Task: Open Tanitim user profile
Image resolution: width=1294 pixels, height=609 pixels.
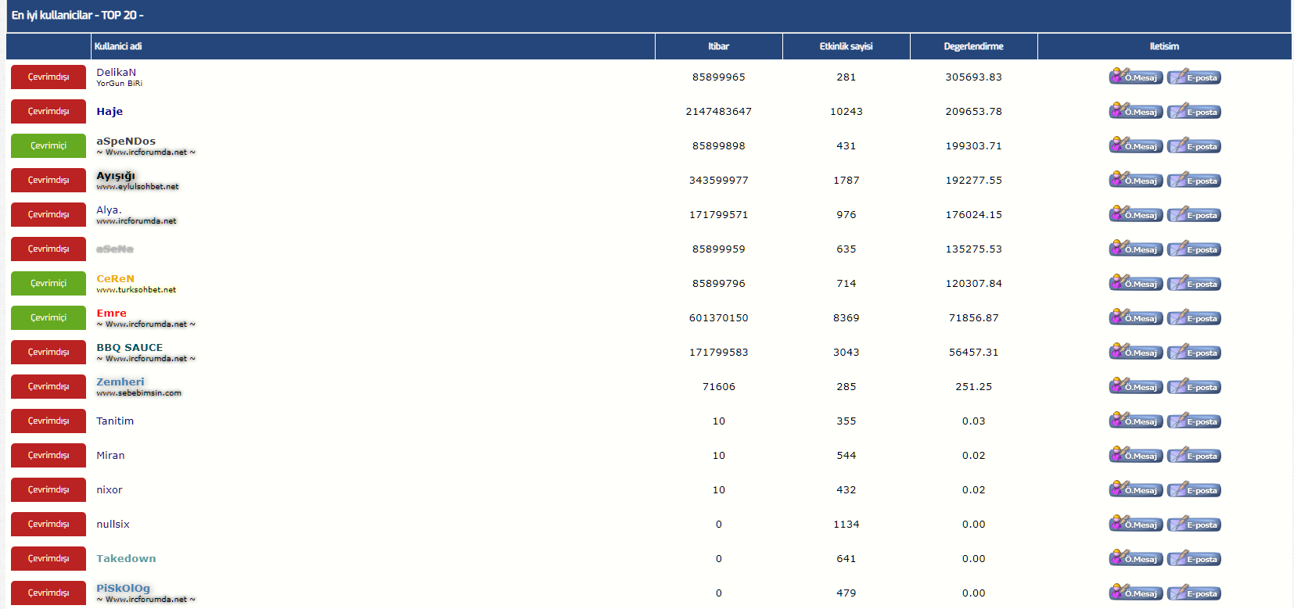Action: pyautogui.click(x=115, y=421)
